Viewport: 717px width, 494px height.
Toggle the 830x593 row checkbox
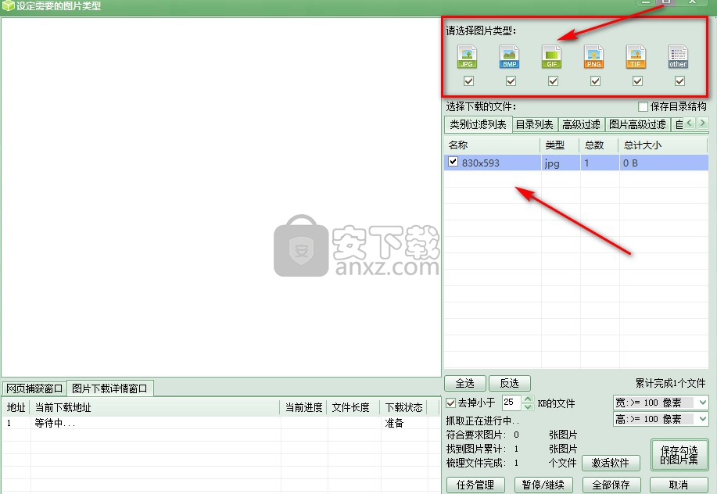tap(453, 162)
